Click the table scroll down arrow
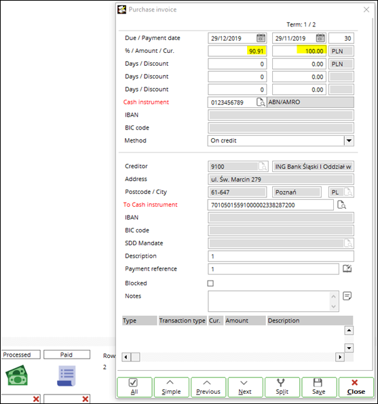Image resolution: width=378 pixels, height=404 pixels. tap(349, 348)
